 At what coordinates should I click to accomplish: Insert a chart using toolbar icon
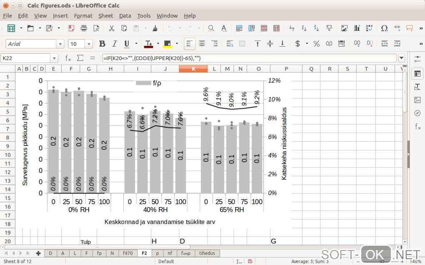tap(357, 28)
